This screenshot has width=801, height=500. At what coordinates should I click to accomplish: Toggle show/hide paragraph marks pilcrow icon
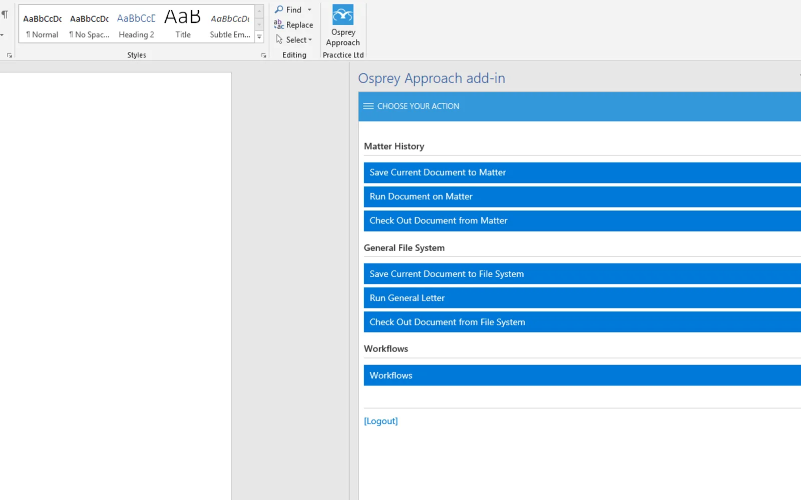click(x=5, y=14)
